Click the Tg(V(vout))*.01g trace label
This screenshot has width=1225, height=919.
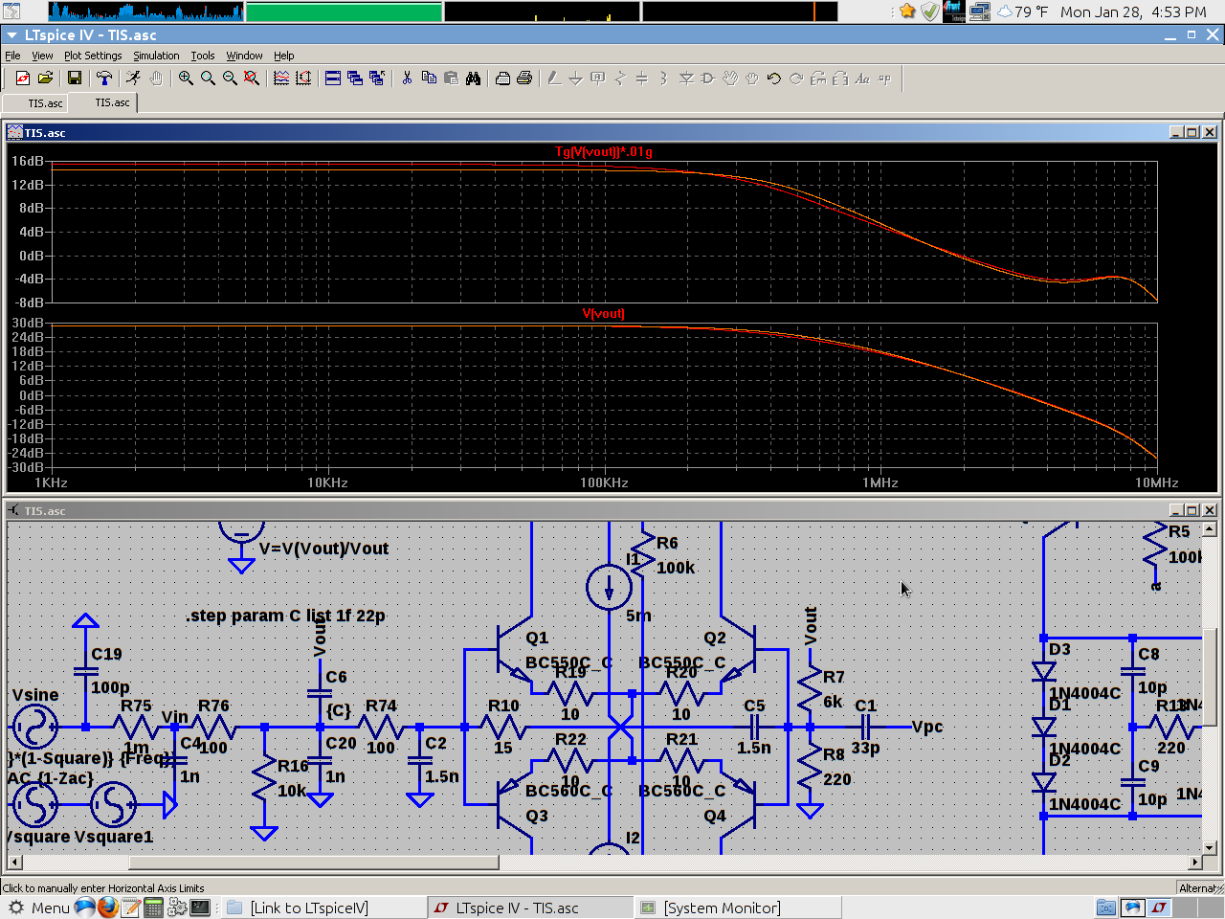[604, 151]
